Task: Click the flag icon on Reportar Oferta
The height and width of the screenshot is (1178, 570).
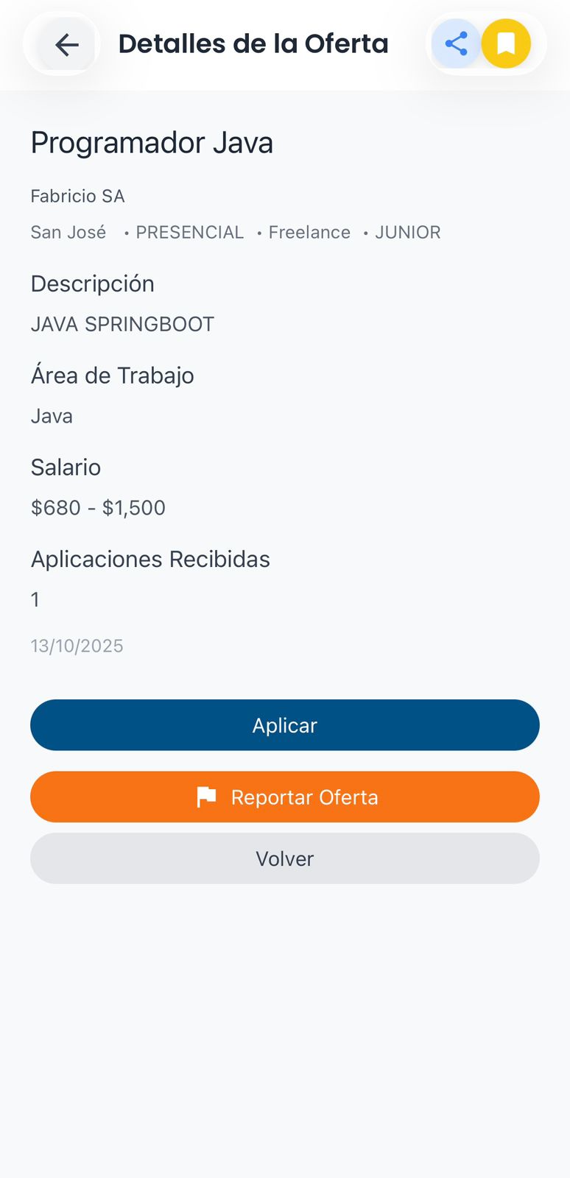Action: [x=206, y=797]
